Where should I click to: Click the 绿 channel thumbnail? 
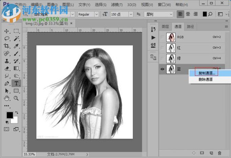[x=171, y=58]
